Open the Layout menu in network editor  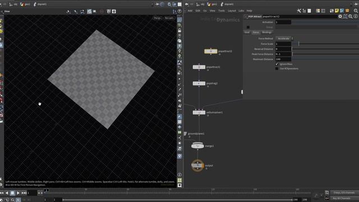click(x=232, y=11)
